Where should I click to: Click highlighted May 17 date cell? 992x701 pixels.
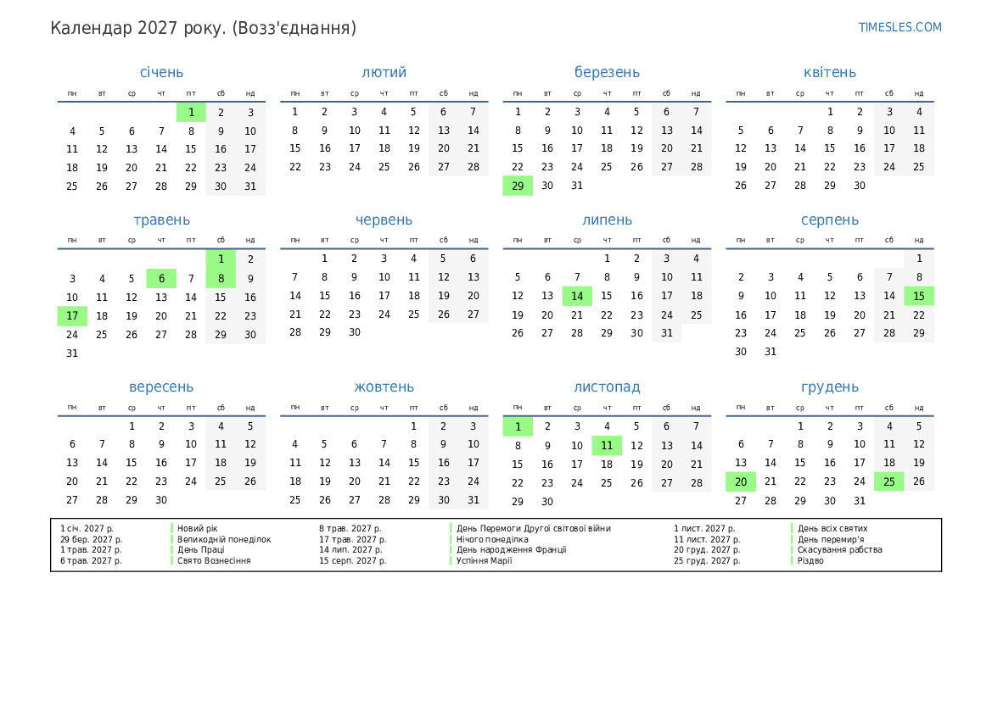(72, 316)
